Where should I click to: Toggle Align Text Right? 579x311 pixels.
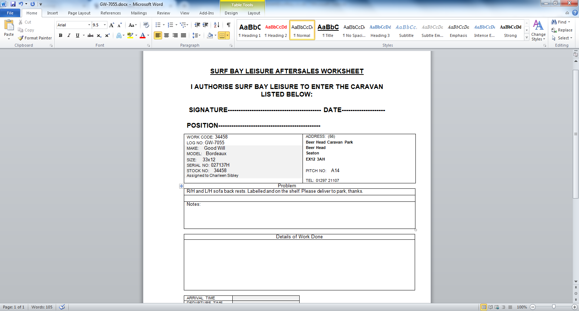tap(175, 35)
